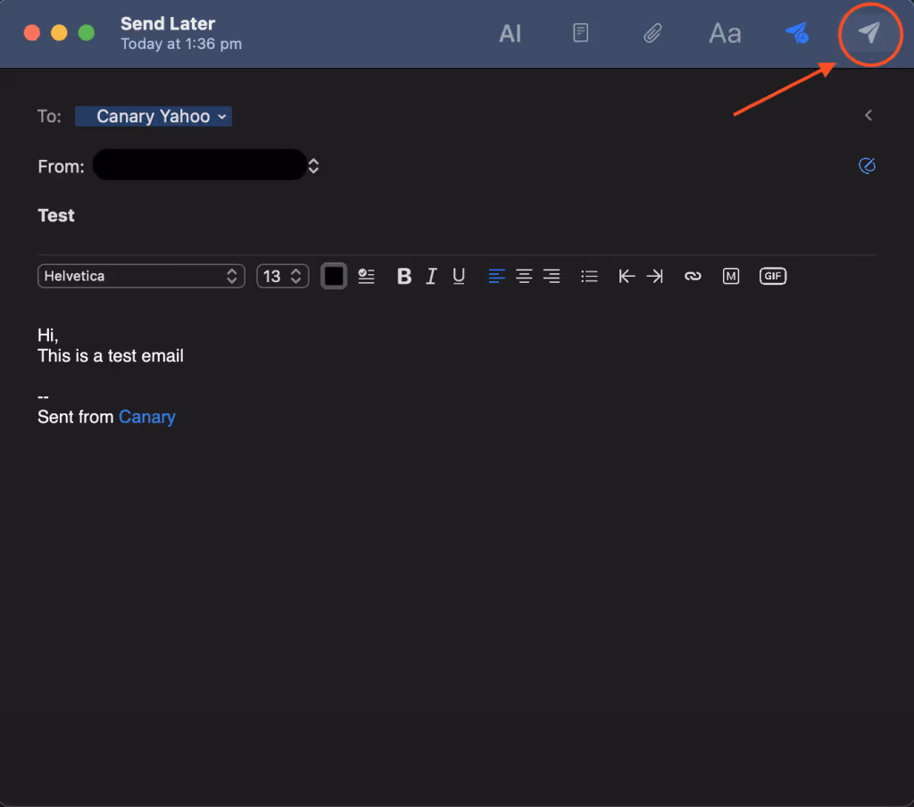Send the email with the paper plane
Viewport: 914px width, 807px height.
click(x=869, y=33)
